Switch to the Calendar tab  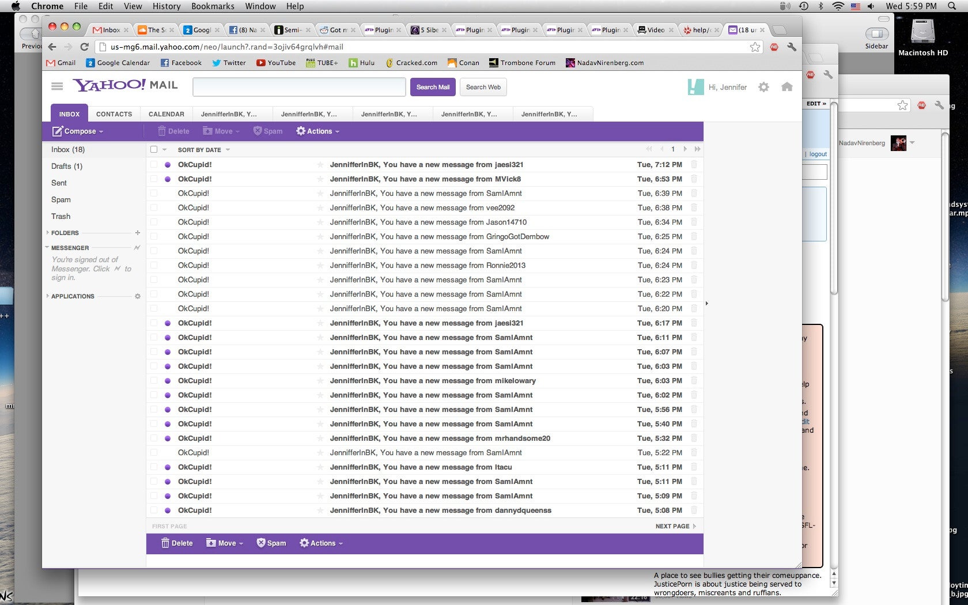click(167, 114)
